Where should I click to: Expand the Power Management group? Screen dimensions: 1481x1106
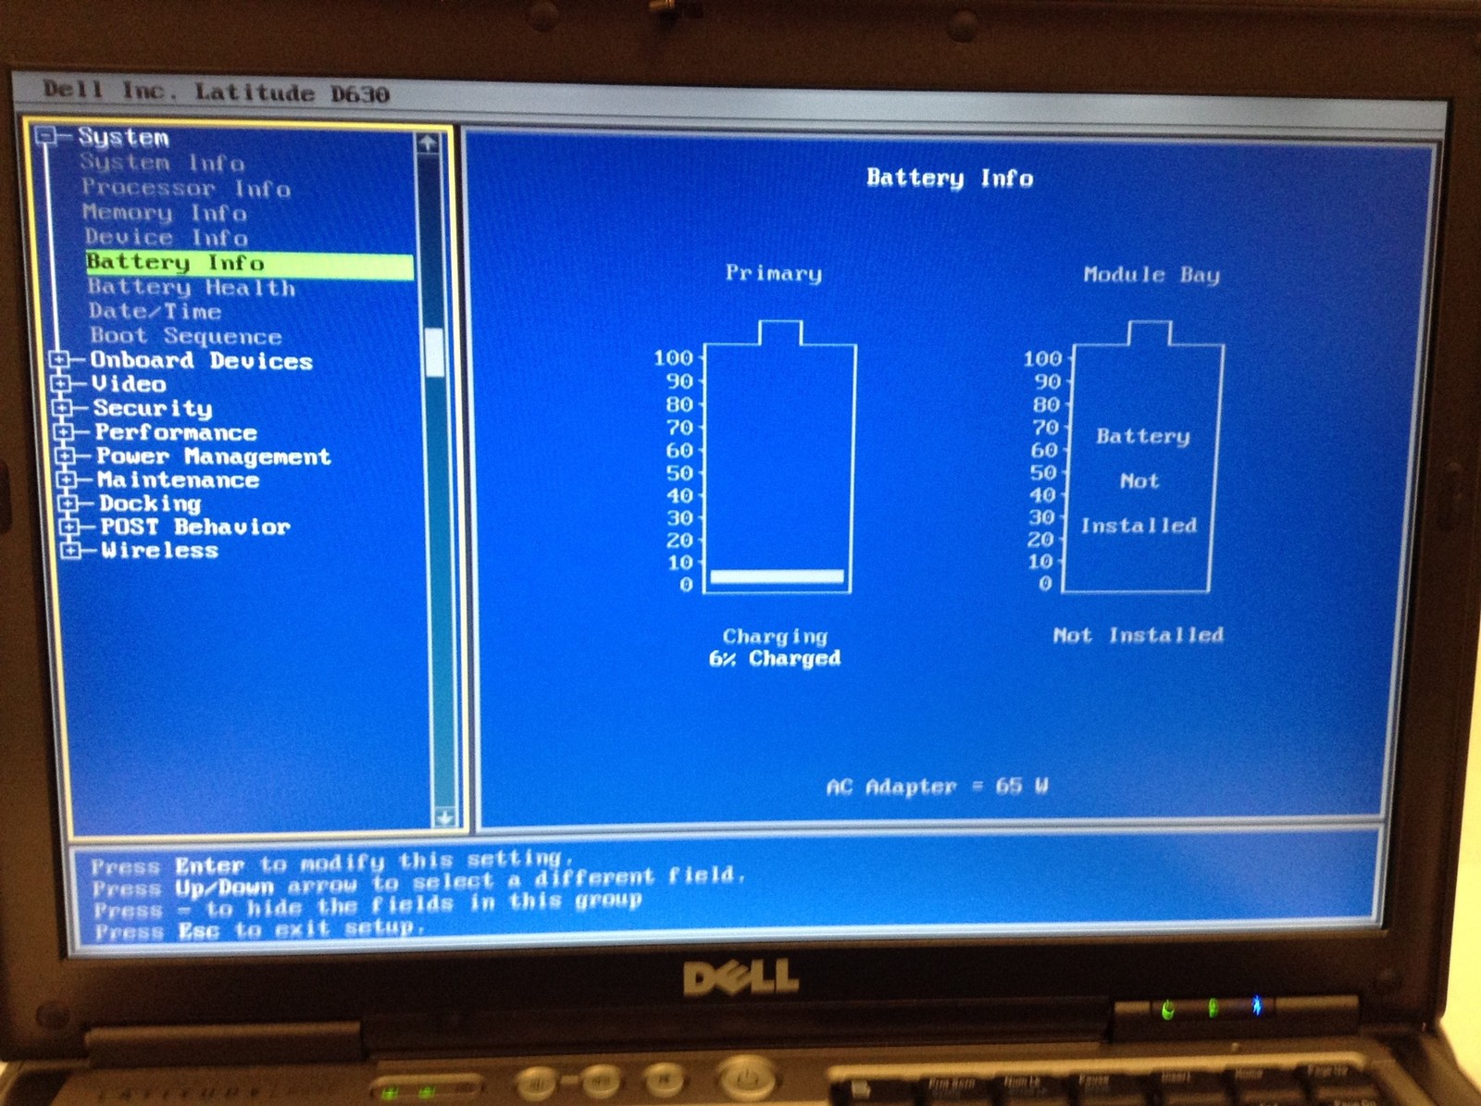pyautogui.click(x=65, y=455)
